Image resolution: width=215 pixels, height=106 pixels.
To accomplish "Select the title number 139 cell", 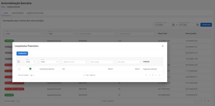I will click(x=63, y=69).
